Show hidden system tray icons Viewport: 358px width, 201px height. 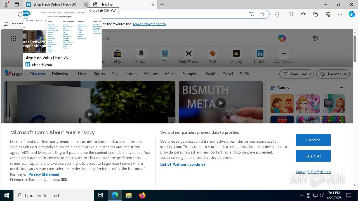302,195
